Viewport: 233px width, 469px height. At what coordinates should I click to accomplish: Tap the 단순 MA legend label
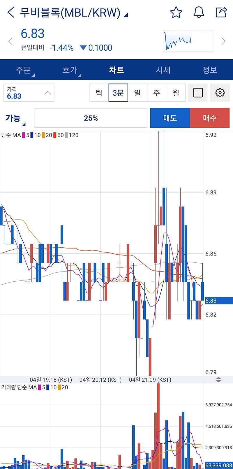[x=11, y=135]
